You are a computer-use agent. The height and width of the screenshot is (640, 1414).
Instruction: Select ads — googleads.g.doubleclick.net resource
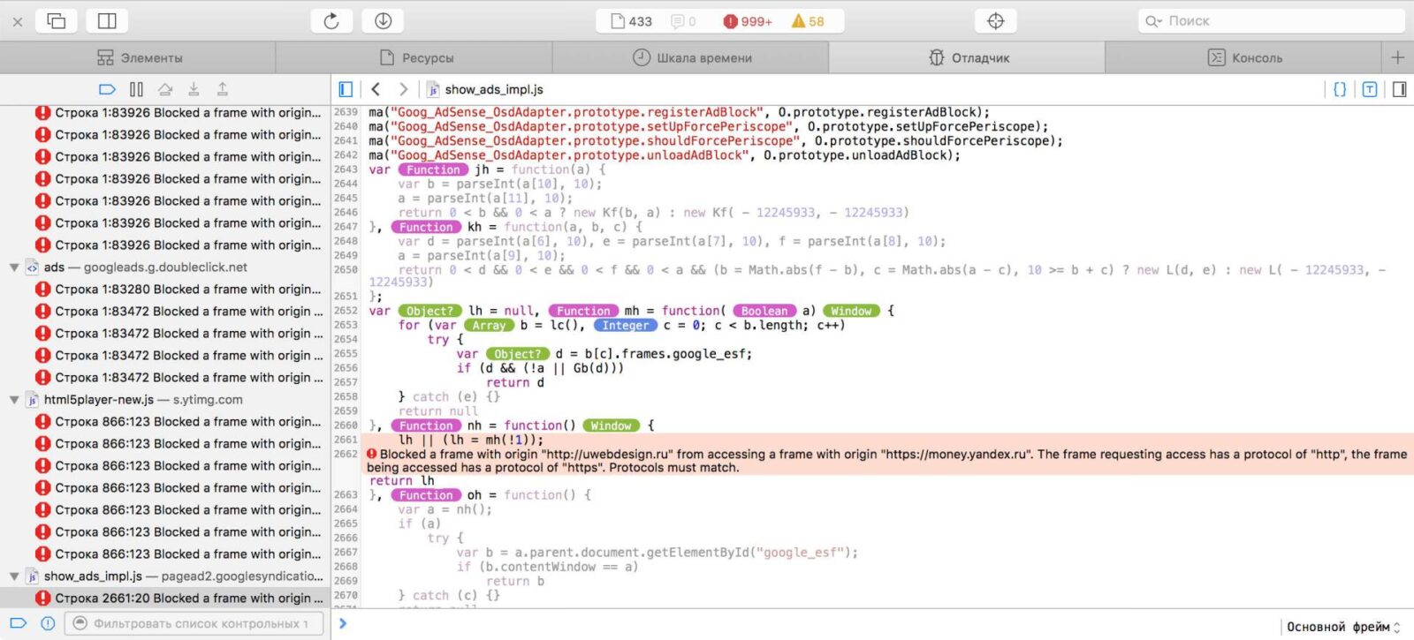[x=165, y=267]
